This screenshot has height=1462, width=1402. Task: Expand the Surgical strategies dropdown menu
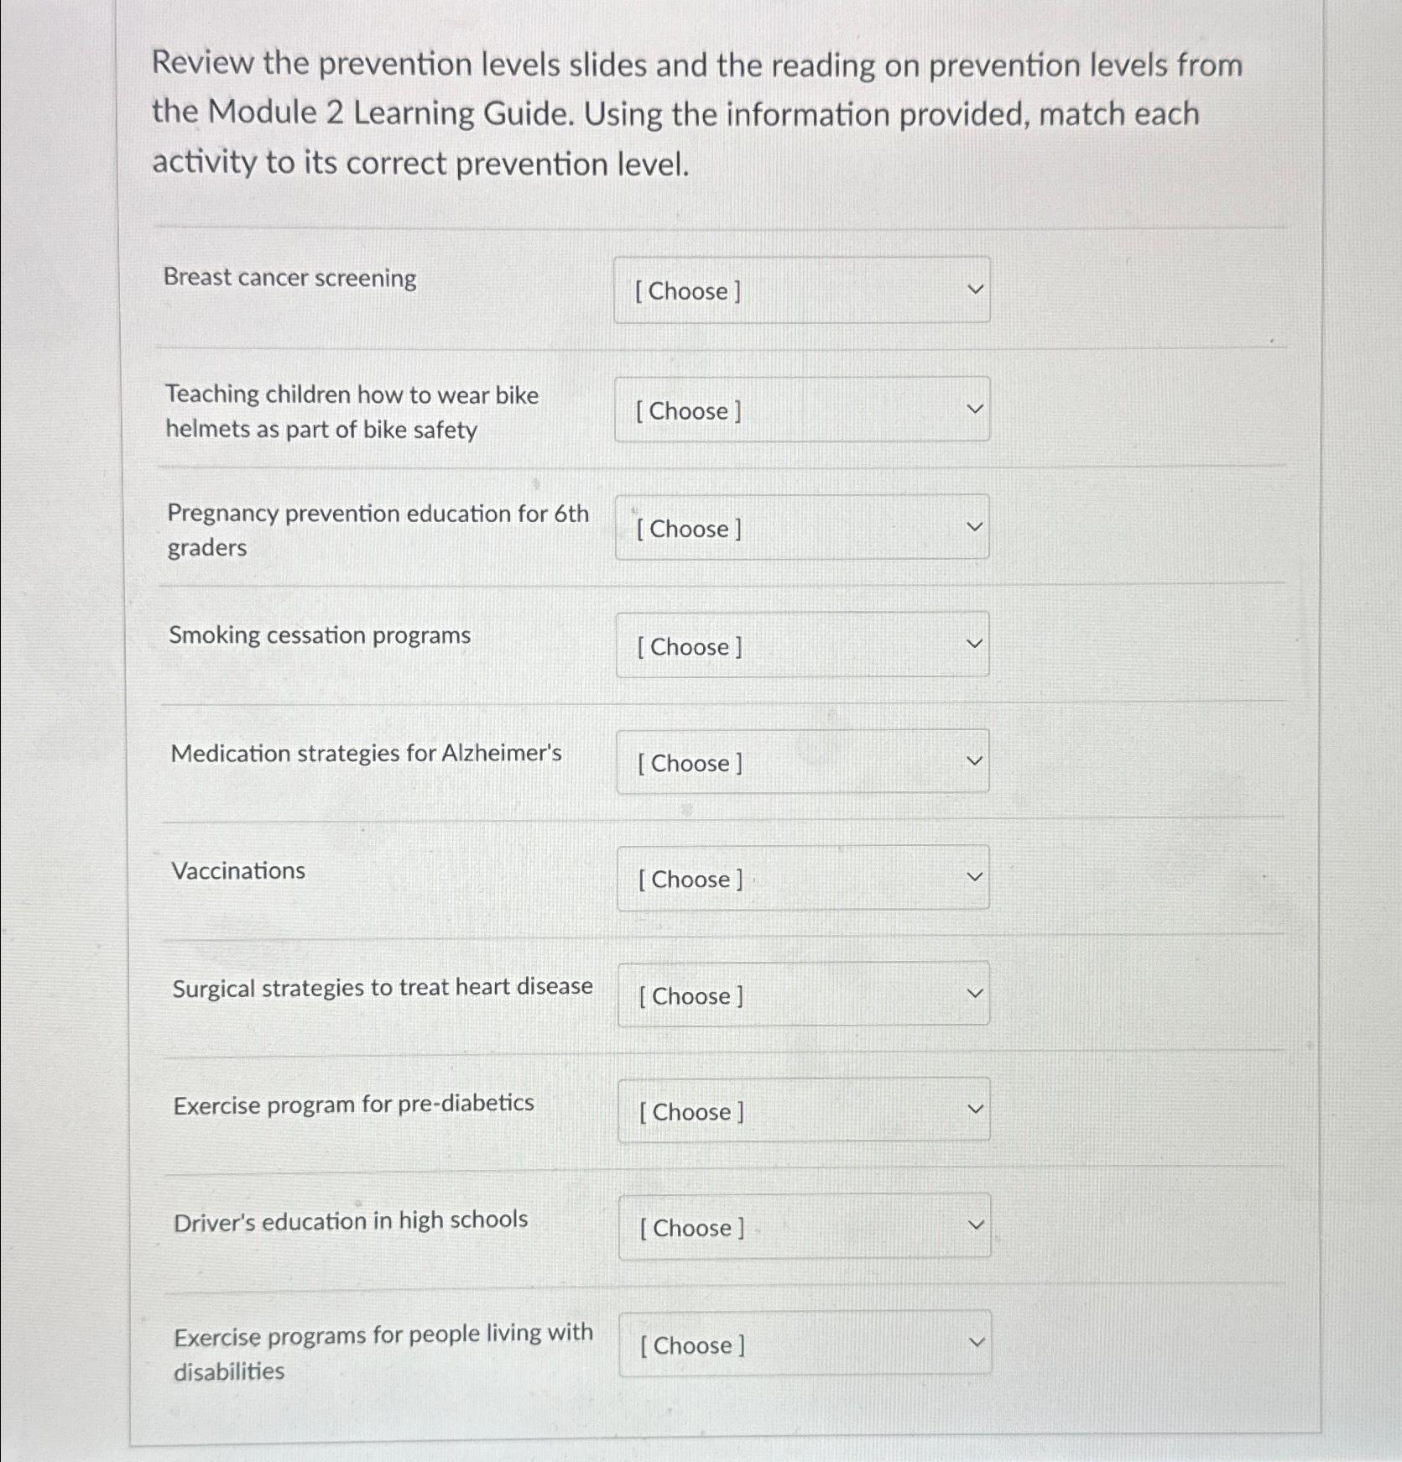click(803, 995)
